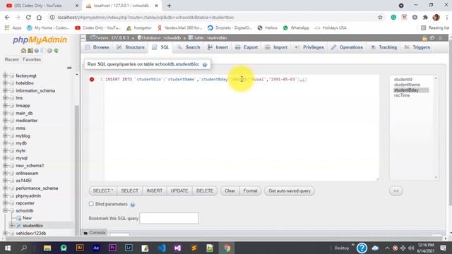Open the Export tab

[246, 47]
